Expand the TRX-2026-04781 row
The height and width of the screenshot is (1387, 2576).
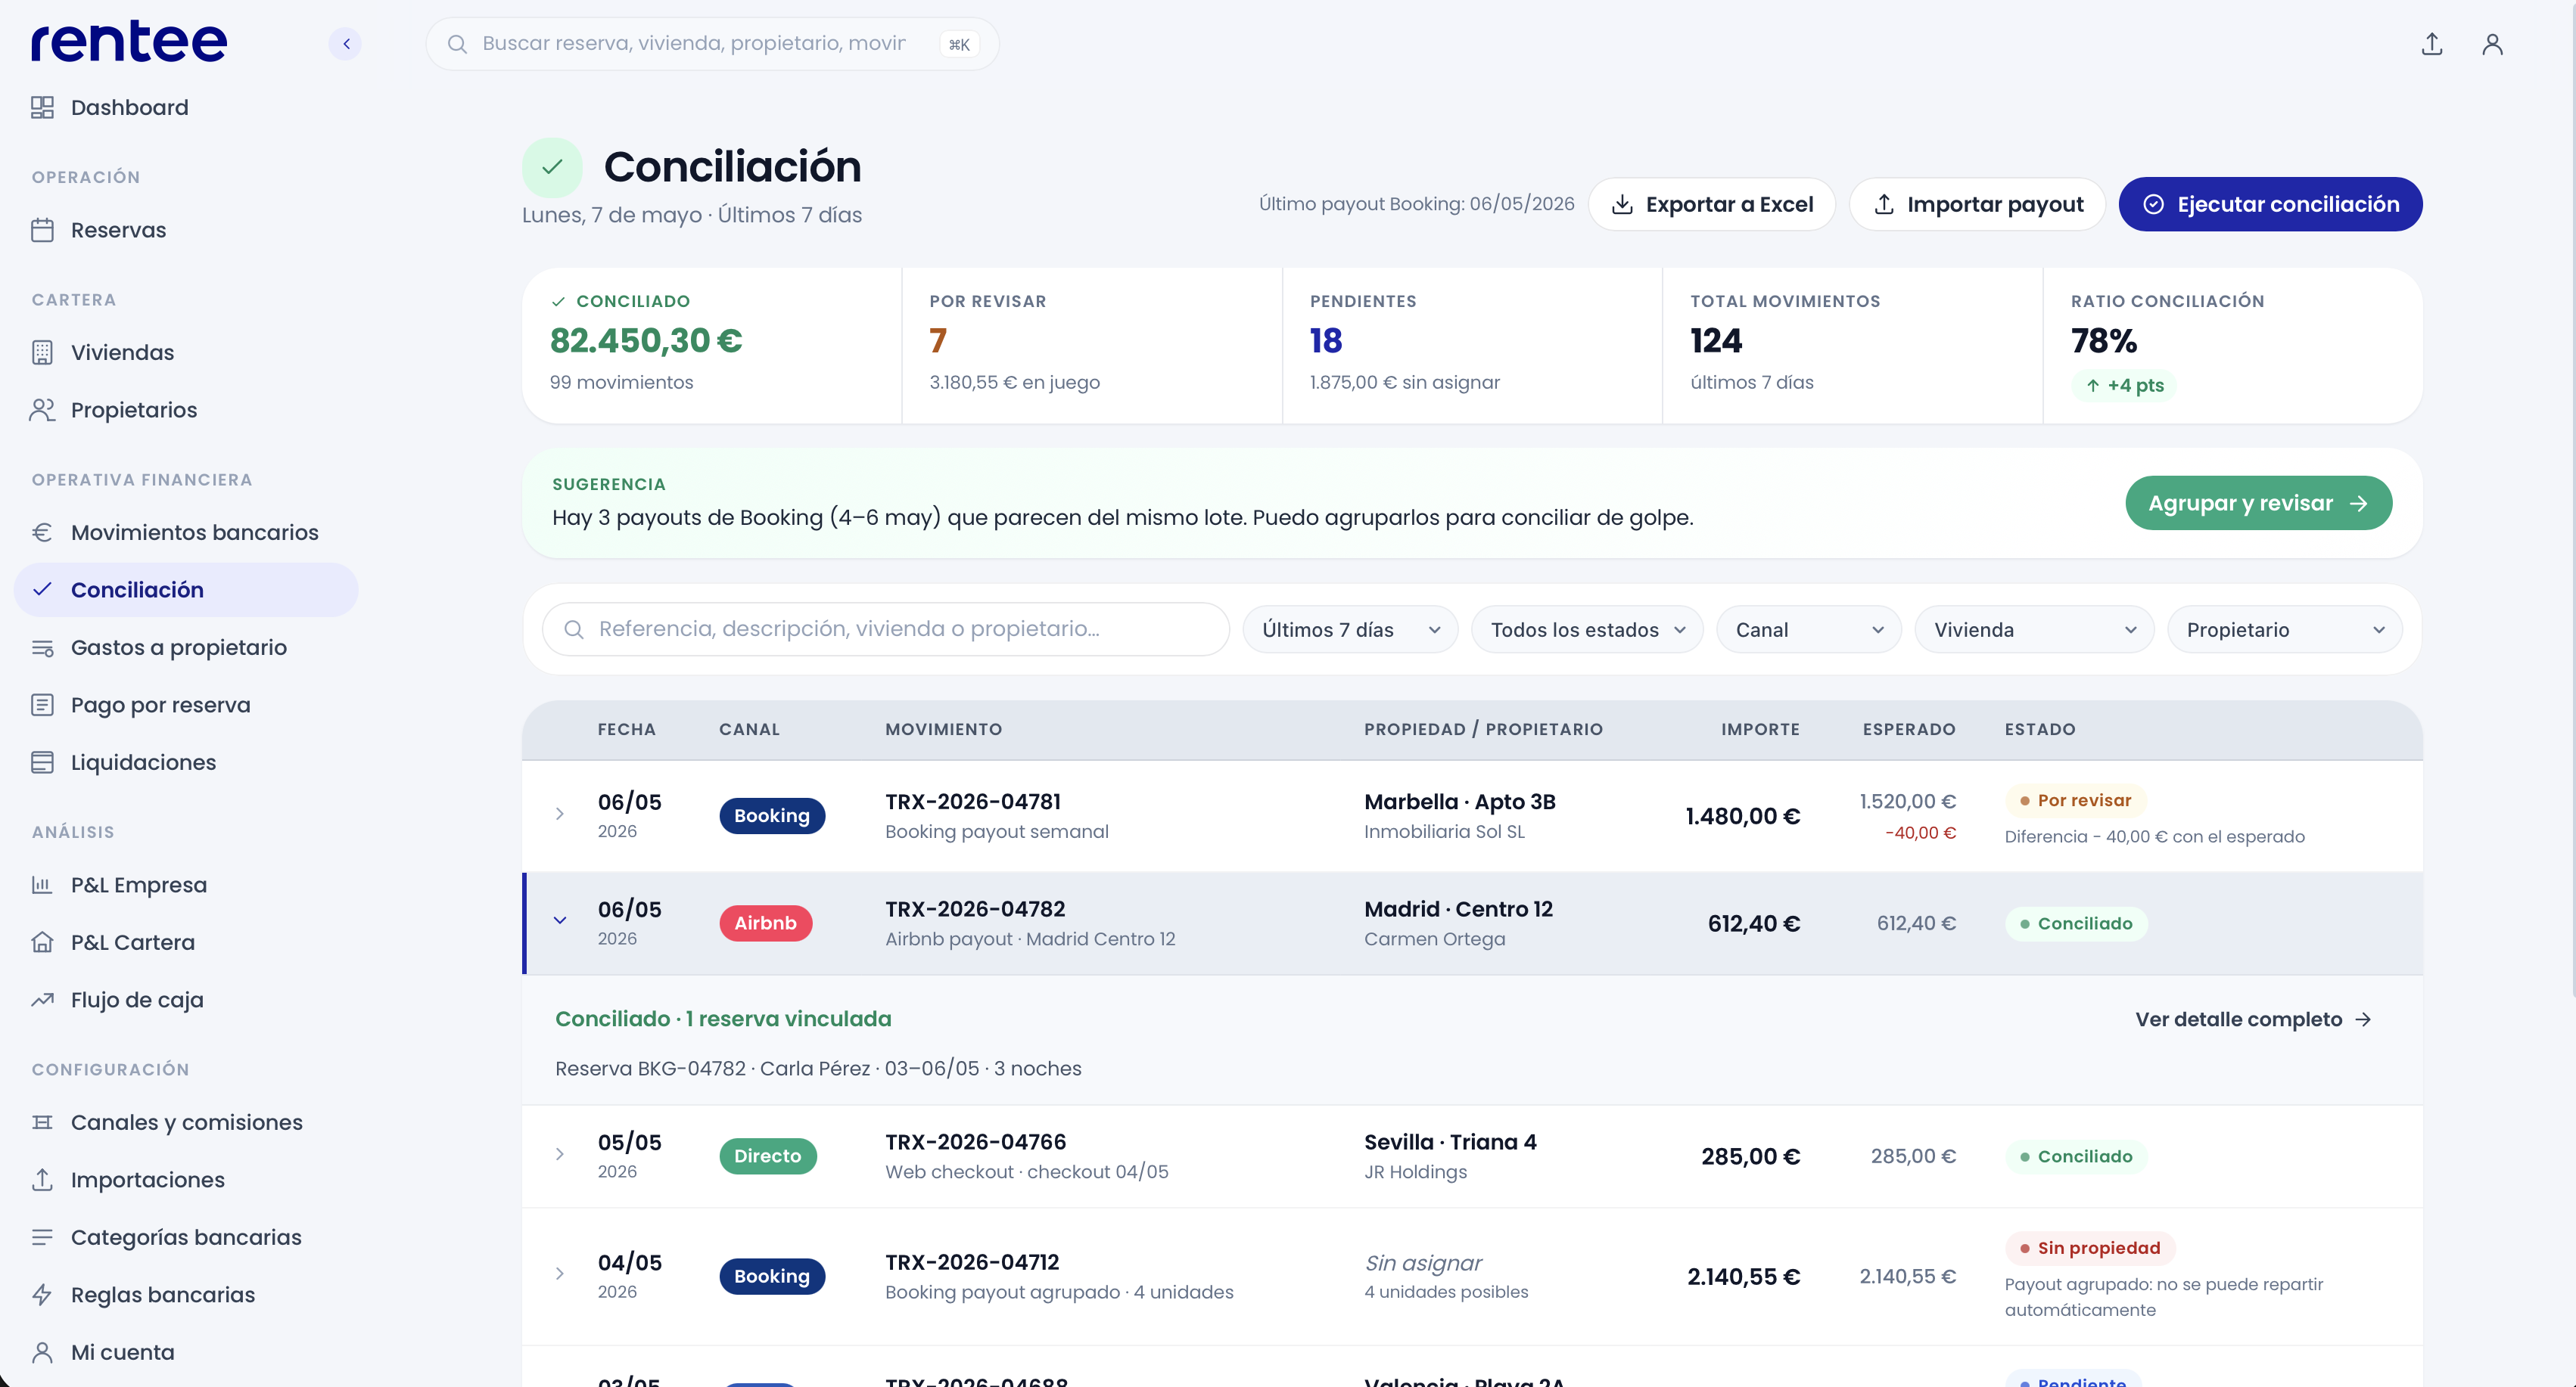tap(560, 815)
